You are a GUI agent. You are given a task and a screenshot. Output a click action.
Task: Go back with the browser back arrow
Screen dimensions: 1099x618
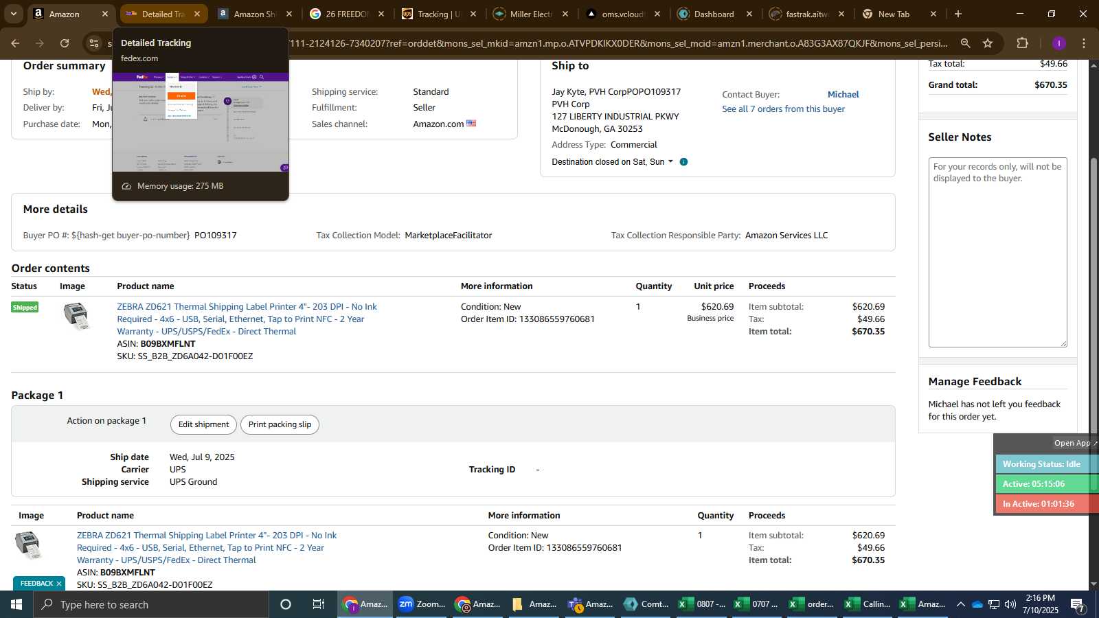[15, 43]
